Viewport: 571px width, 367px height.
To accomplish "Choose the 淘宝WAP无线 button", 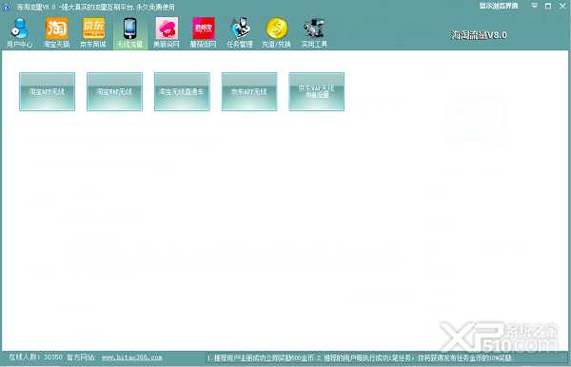I will point(114,91).
